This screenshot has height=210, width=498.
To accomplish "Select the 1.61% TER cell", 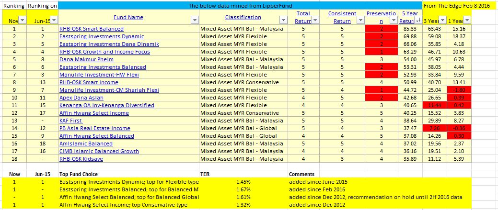I will tap(243, 198).
